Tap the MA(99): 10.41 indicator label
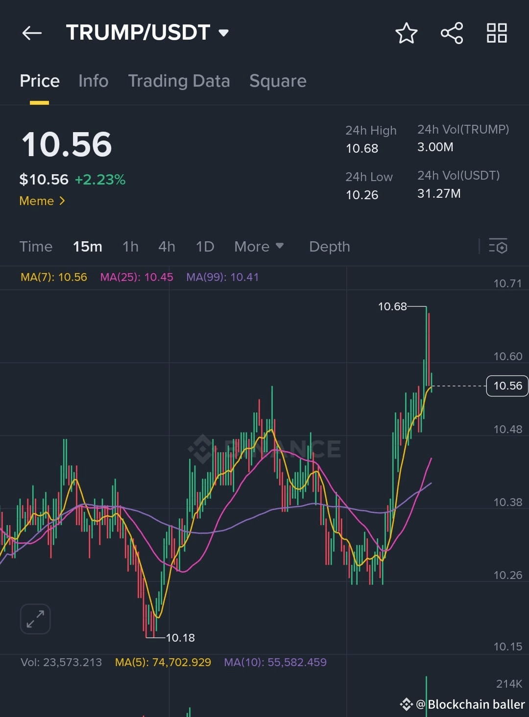The height and width of the screenshot is (717, 529). pyautogui.click(x=222, y=277)
